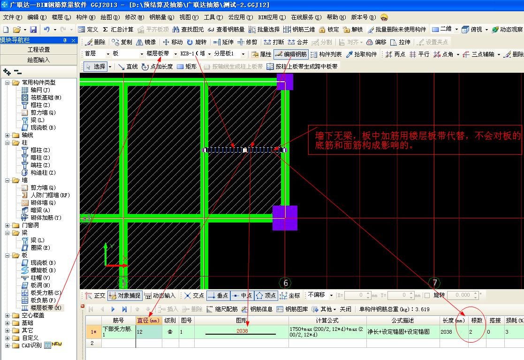Image resolution: width=524 pixels, height=360 pixels.
Task: Open the 在线服务(S) menu
Action: coord(306,17)
